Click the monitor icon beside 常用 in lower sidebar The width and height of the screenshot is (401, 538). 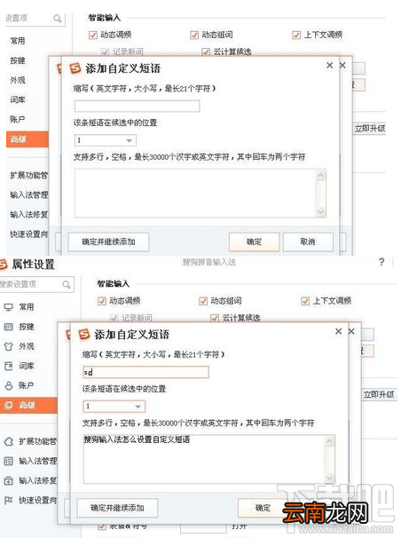[x=8, y=307]
